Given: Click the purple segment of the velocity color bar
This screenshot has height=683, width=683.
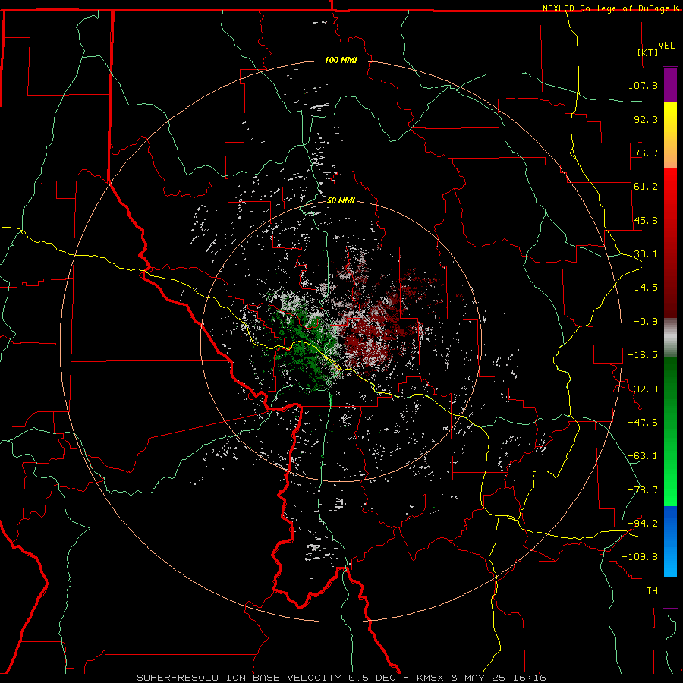Looking at the screenshot, I should [x=670, y=84].
